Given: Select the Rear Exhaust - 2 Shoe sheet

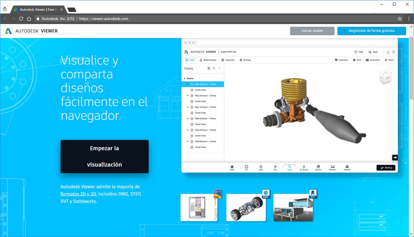Looking at the screenshot, I should 203,84.
